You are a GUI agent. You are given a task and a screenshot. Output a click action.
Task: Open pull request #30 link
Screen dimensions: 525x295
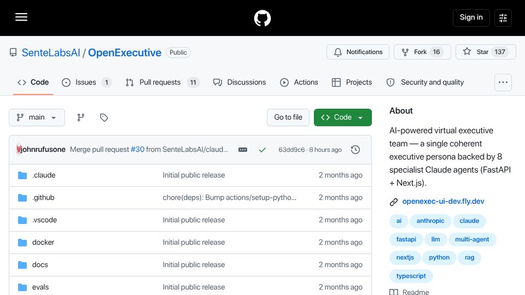point(137,150)
